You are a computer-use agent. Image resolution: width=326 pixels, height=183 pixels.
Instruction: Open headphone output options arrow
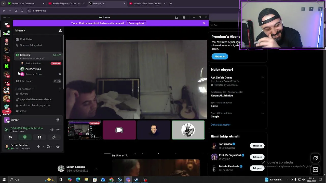pos(52,147)
